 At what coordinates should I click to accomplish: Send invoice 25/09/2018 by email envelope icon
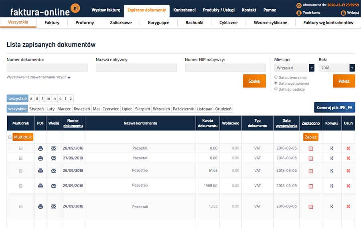tap(54, 186)
